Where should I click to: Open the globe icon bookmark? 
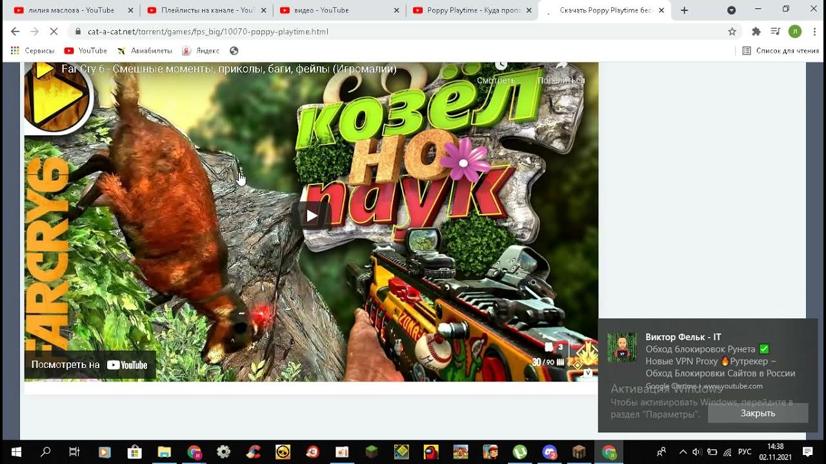234,51
